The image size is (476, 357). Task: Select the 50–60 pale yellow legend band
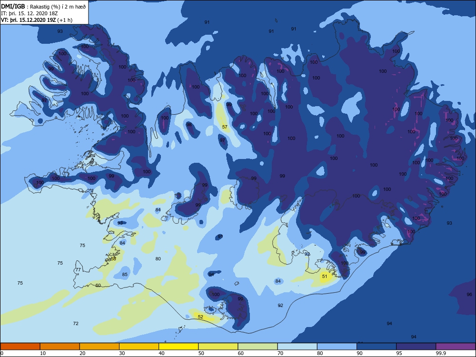click(x=218, y=347)
